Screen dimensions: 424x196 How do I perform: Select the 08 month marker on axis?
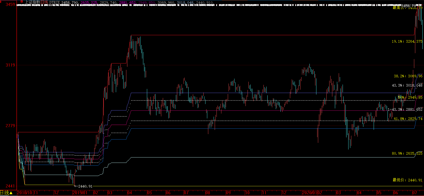pyautogui.click(x=208, y=193)
